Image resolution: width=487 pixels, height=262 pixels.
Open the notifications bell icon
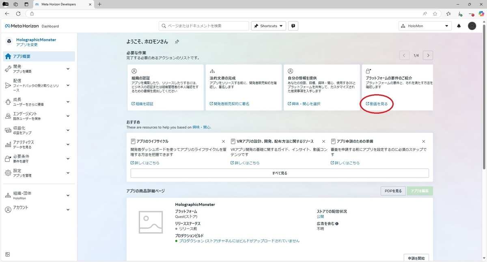(x=459, y=26)
